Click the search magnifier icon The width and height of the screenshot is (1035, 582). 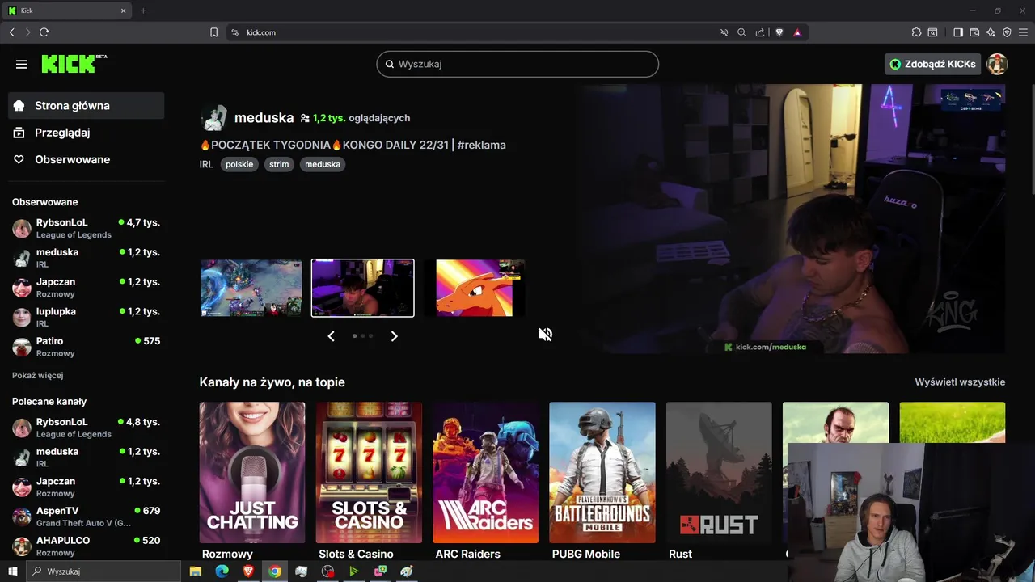tap(389, 64)
